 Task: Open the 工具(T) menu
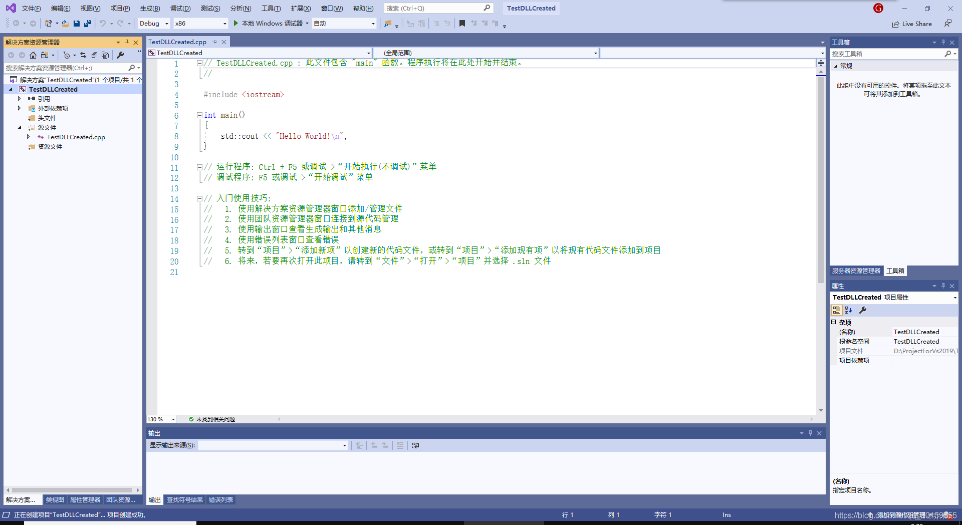click(x=271, y=8)
